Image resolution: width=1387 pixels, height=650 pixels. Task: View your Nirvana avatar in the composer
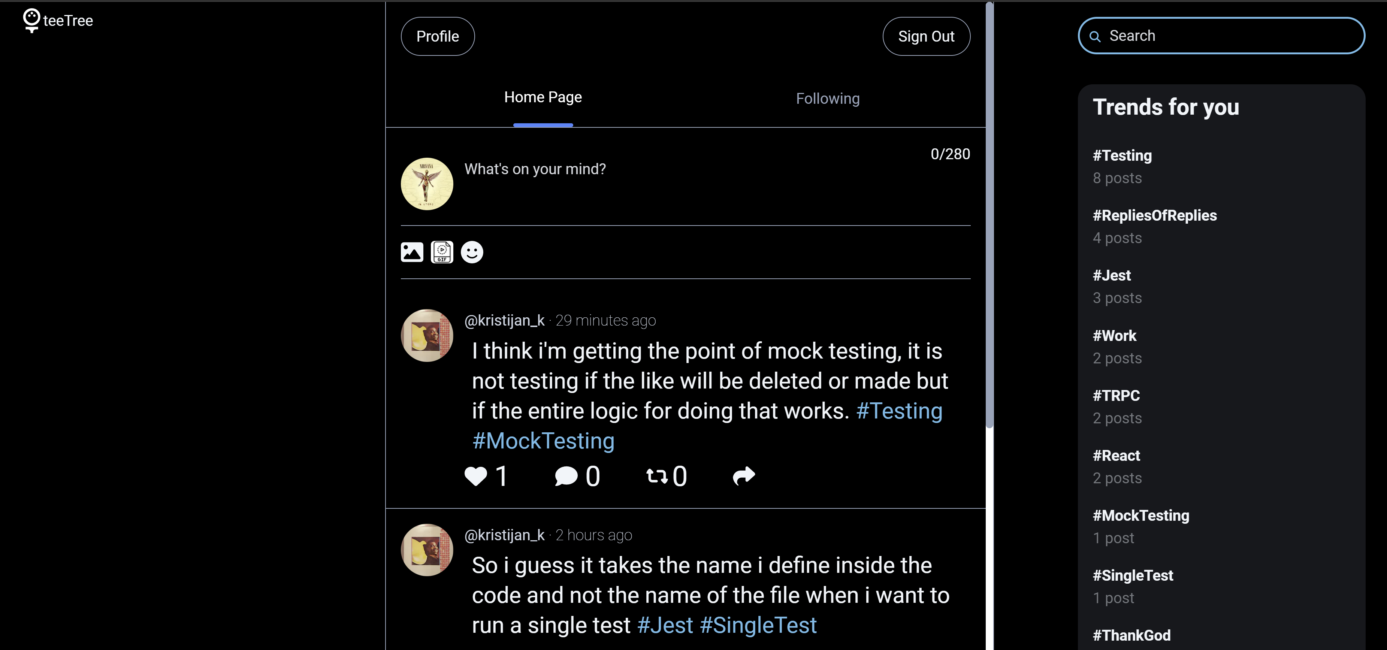tap(427, 184)
